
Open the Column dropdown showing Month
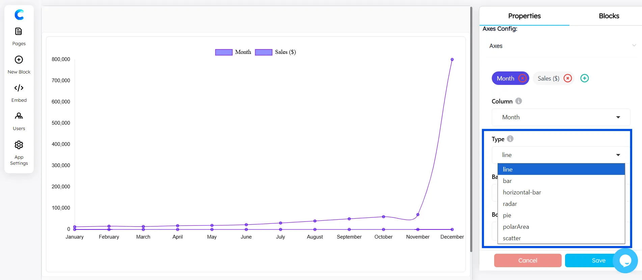click(x=561, y=117)
